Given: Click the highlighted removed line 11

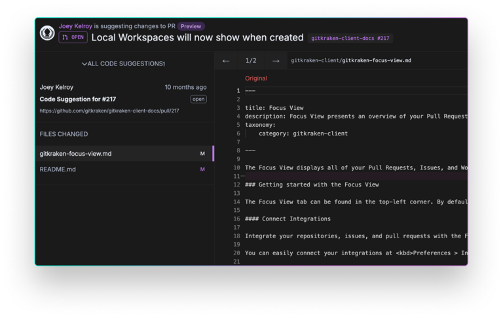Looking at the screenshot, I should click(356, 176).
